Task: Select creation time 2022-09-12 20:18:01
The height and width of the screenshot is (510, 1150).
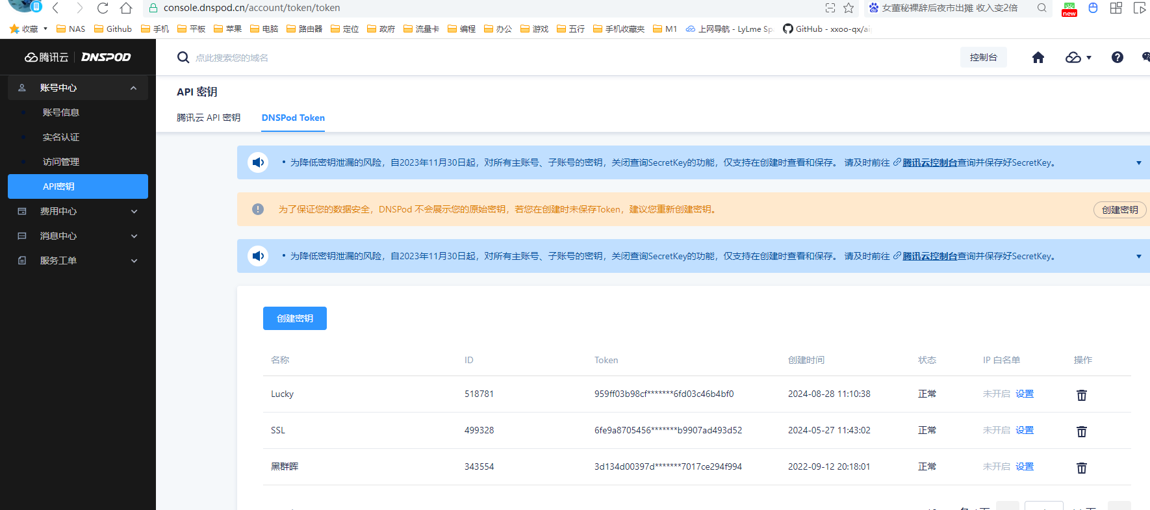Action: [829, 466]
